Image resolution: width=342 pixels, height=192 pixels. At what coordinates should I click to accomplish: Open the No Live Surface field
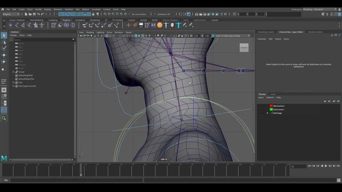[139, 14]
